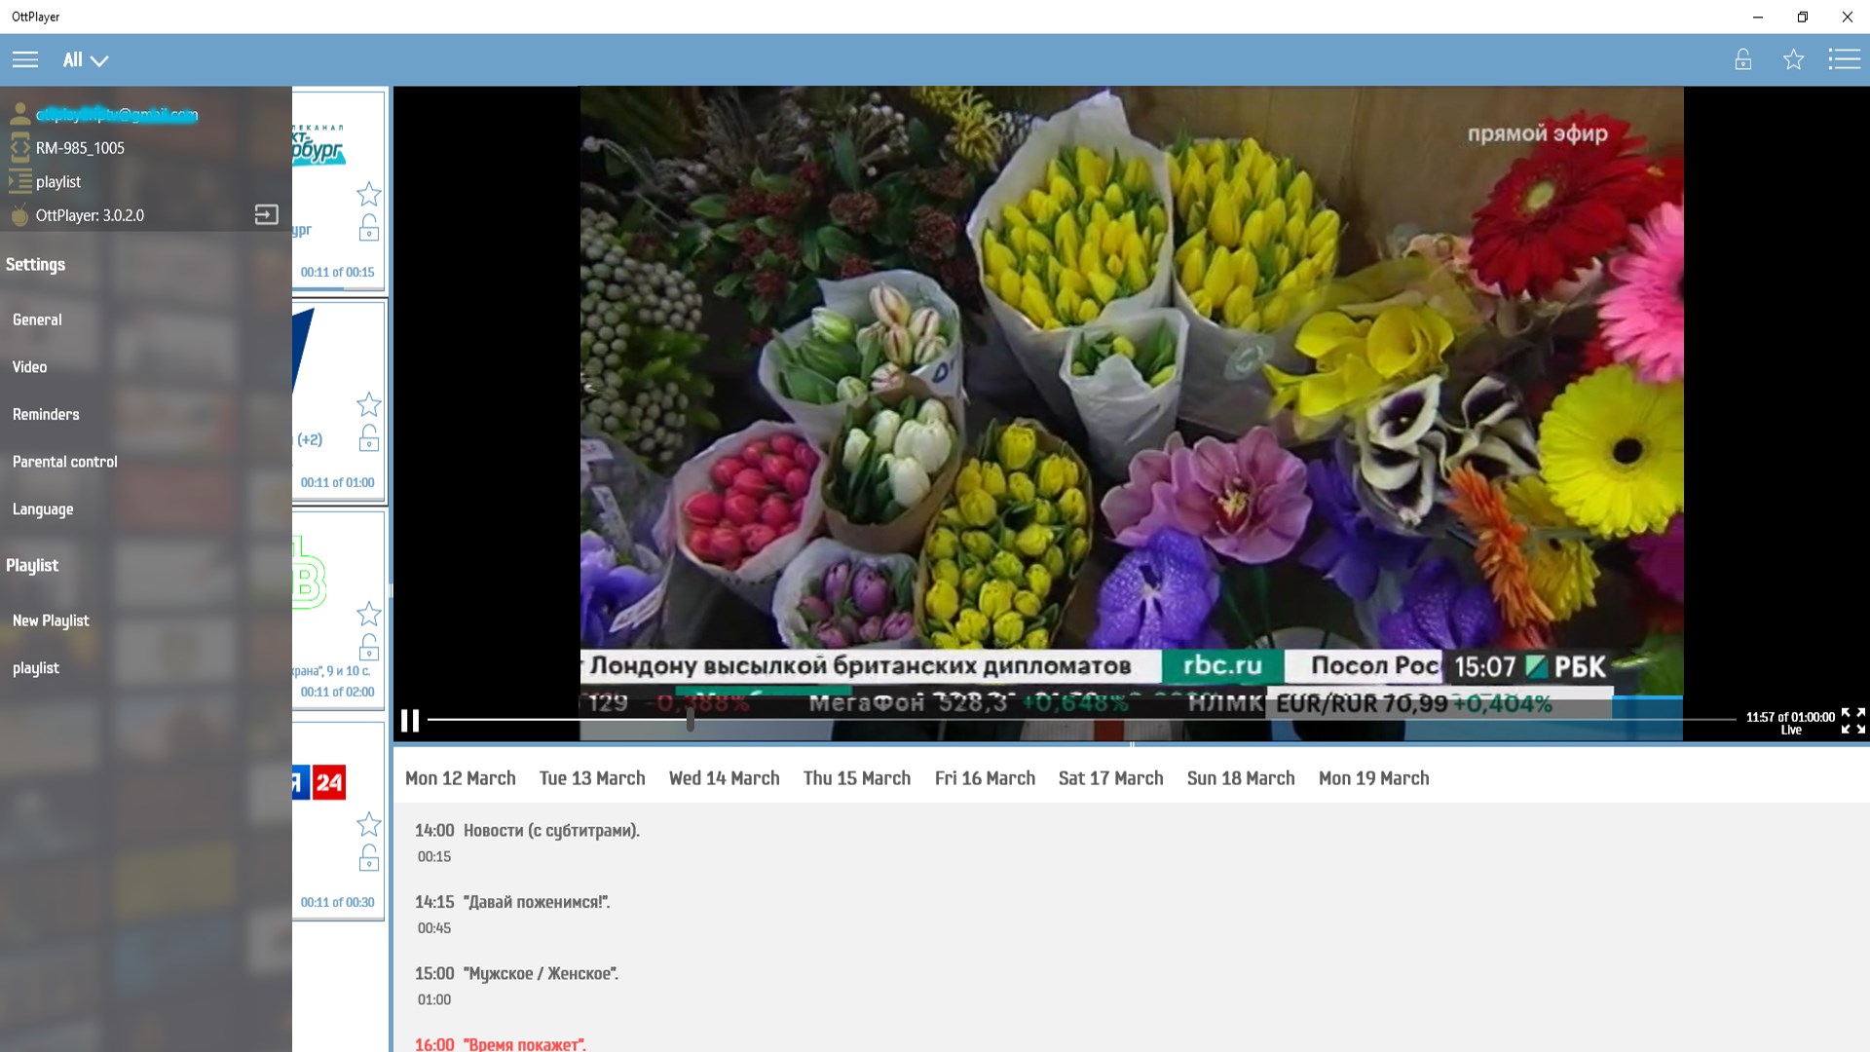This screenshot has width=1870, height=1052.
Task: Click the parental lock icon in top toolbar
Action: click(1742, 59)
